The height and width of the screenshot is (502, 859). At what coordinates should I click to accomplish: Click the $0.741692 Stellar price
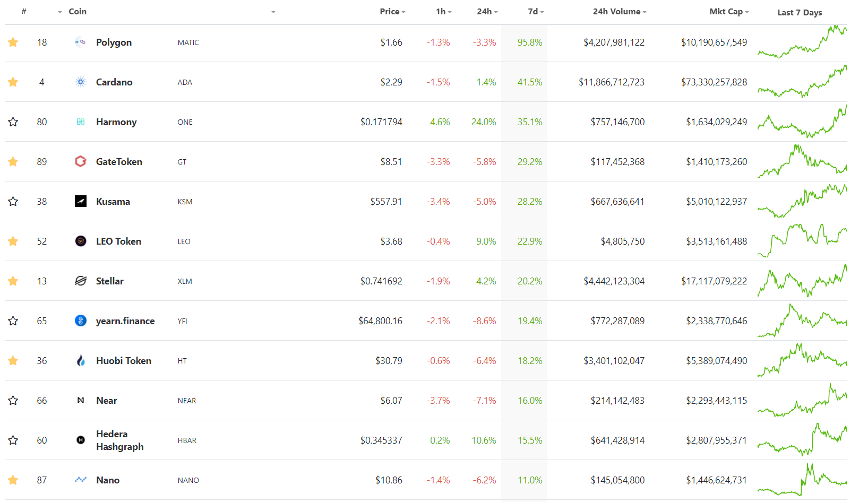click(381, 281)
